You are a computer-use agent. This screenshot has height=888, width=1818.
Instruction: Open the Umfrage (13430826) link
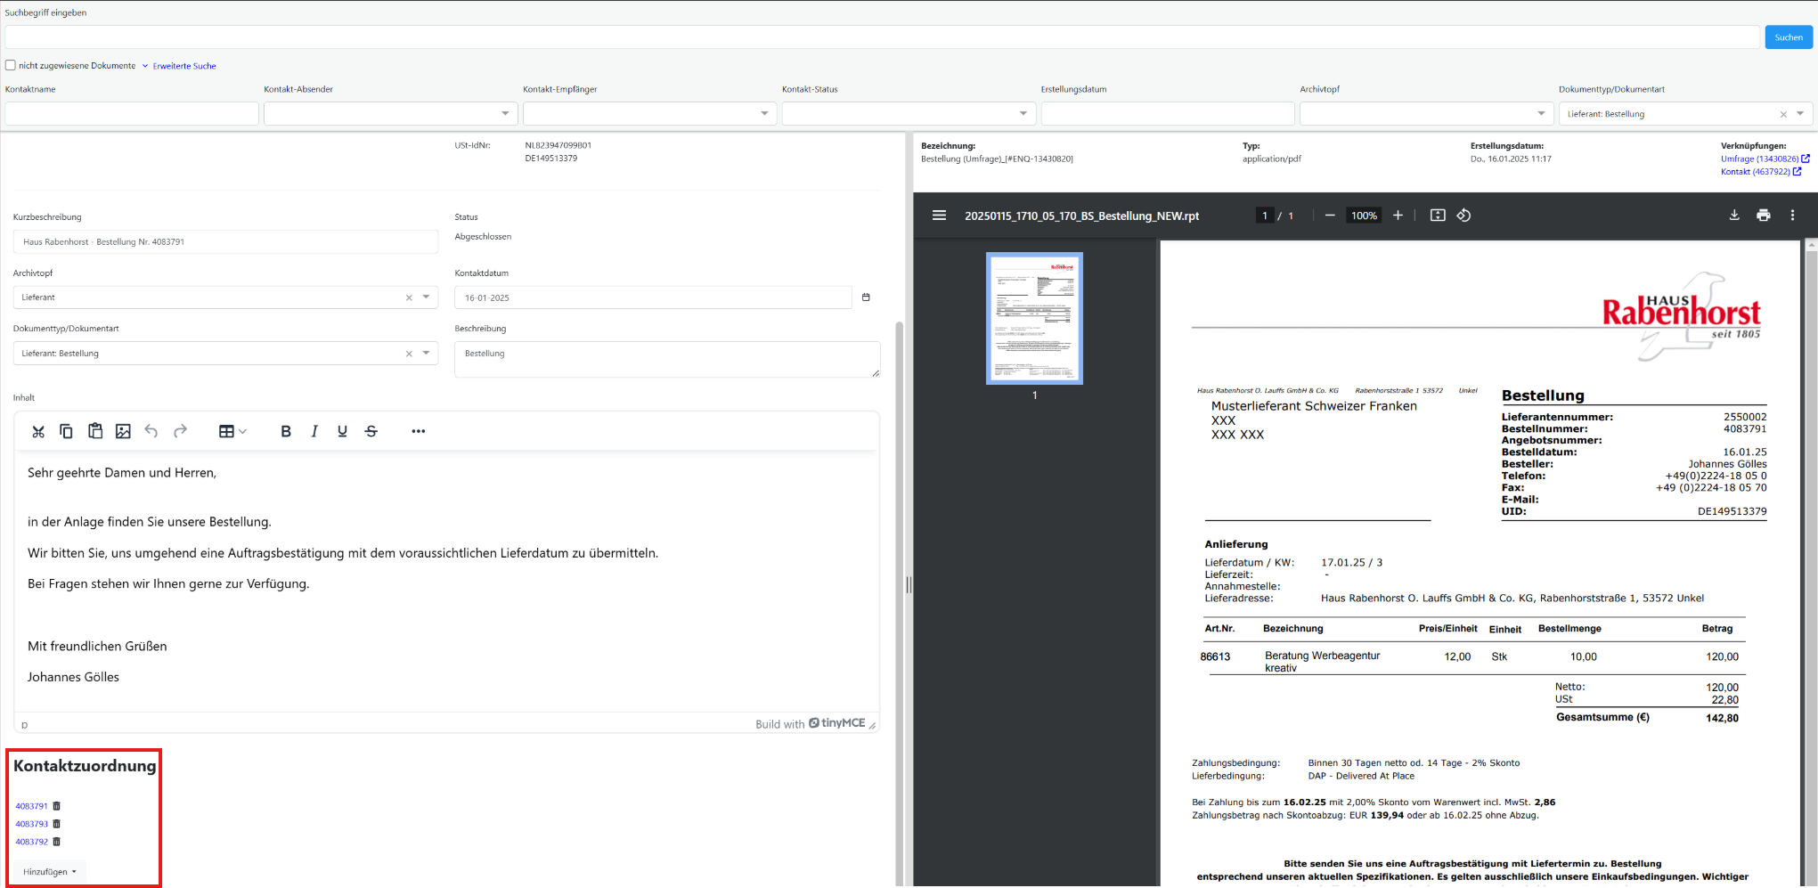(x=1759, y=159)
